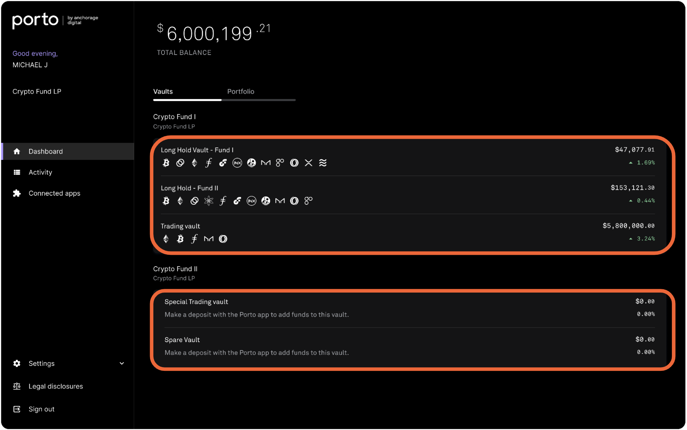687x430 pixels.
Task: Click the 3.24% change value
Action: coord(646,239)
